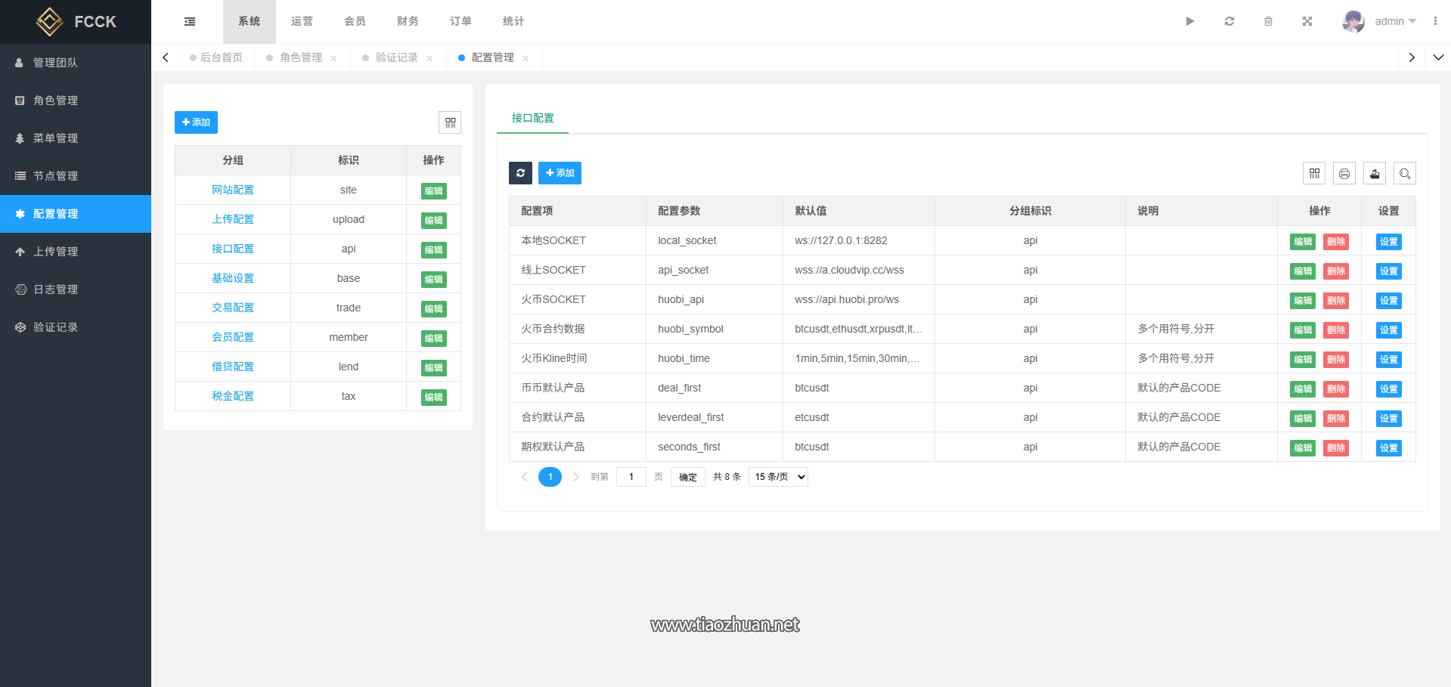Click the export icon in table toolbar
Viewport: 1451px width, 687px height.
[1375, 174]
